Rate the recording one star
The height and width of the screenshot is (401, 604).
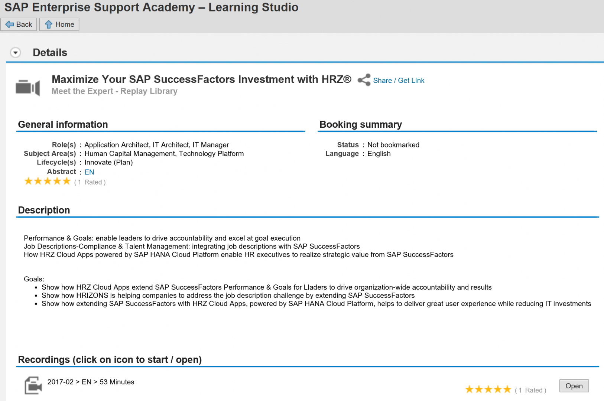pyautogui.click(x=469, y=389)
